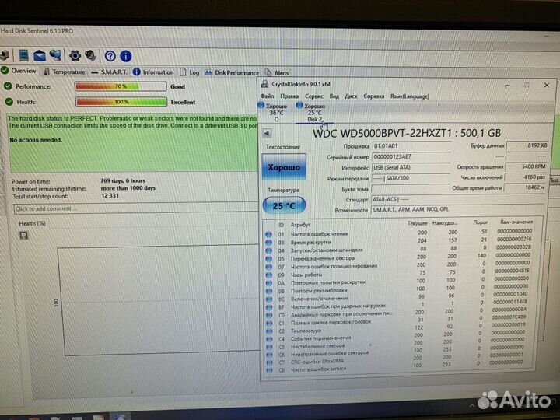Click the 'Click to add comment' field
This screenshot has height=420, width=560.
pos(135,209)
